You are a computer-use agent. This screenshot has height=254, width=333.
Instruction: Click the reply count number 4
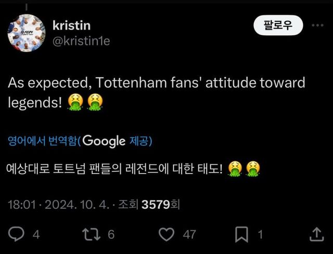tap(36, 235)
